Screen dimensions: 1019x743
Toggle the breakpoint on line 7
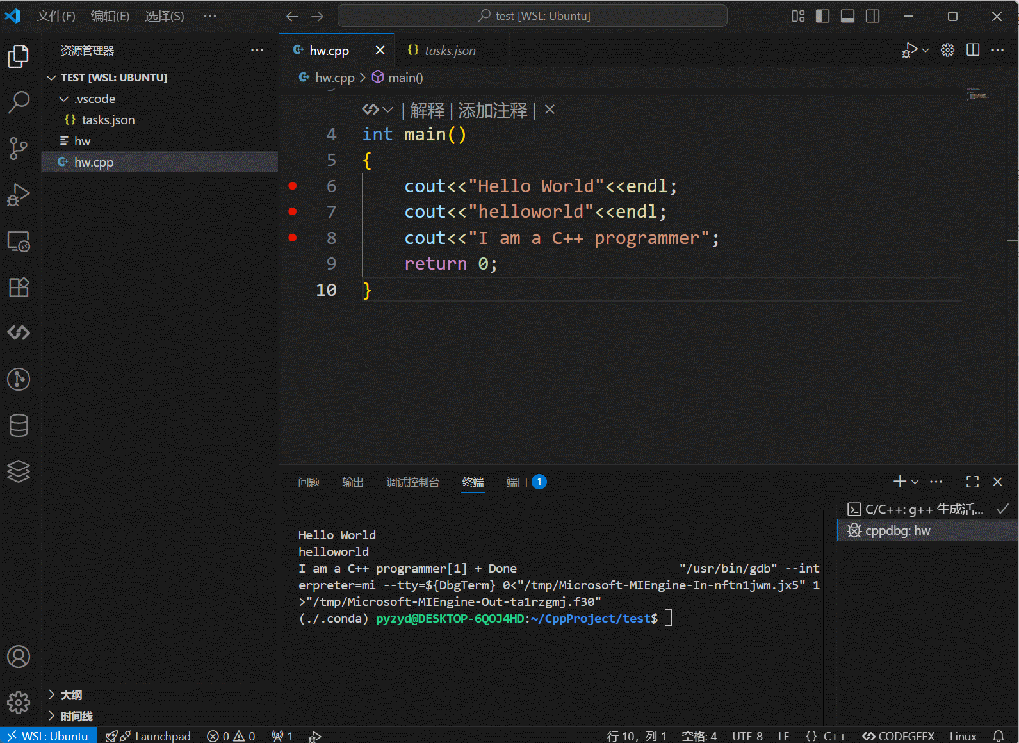click(x=293, y=211)
